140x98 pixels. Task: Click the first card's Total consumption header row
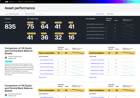(61, 53)
